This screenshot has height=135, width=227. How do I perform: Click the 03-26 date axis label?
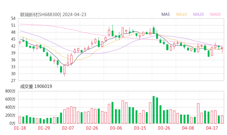point(164,128)
